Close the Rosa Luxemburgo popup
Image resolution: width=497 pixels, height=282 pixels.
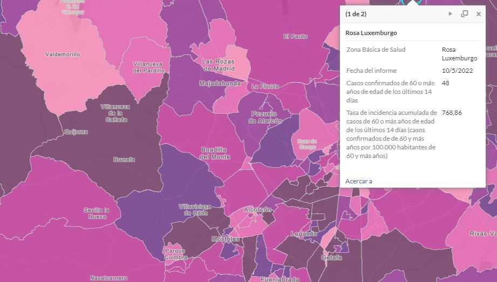coord(479,14)
